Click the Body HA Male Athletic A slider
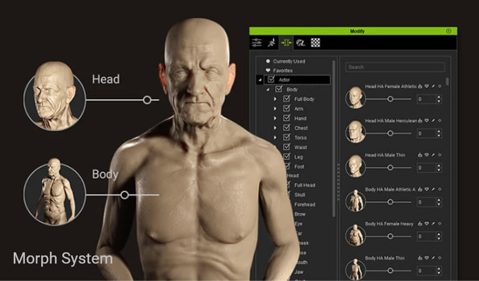 coord(390,201)
